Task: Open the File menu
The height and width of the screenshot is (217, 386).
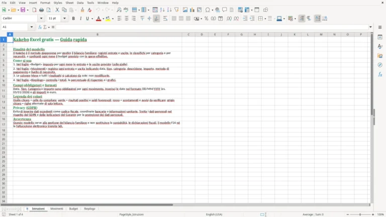Action: click(x=4, y=3)
